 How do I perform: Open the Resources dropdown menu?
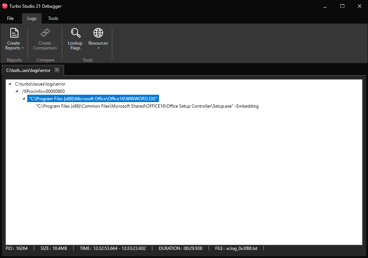[x=98, y=39]
